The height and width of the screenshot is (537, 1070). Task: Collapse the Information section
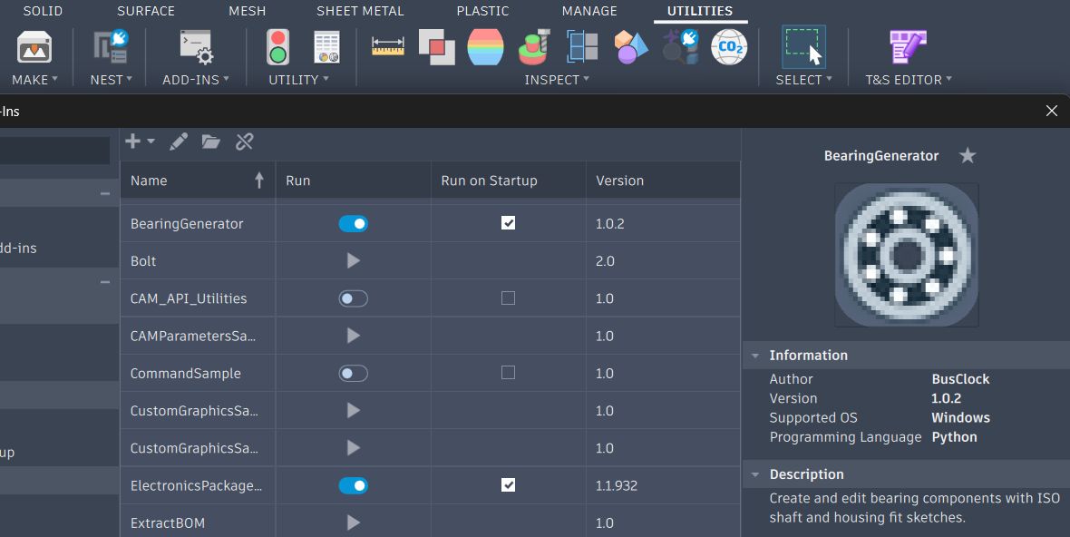[x=755, y=356]
